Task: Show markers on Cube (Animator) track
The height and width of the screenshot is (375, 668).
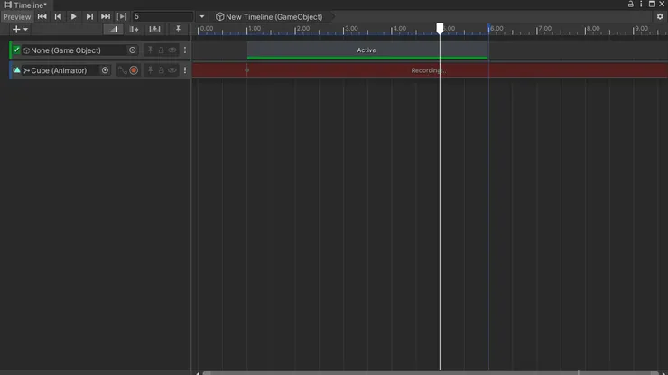Action: tap(150, 70)
